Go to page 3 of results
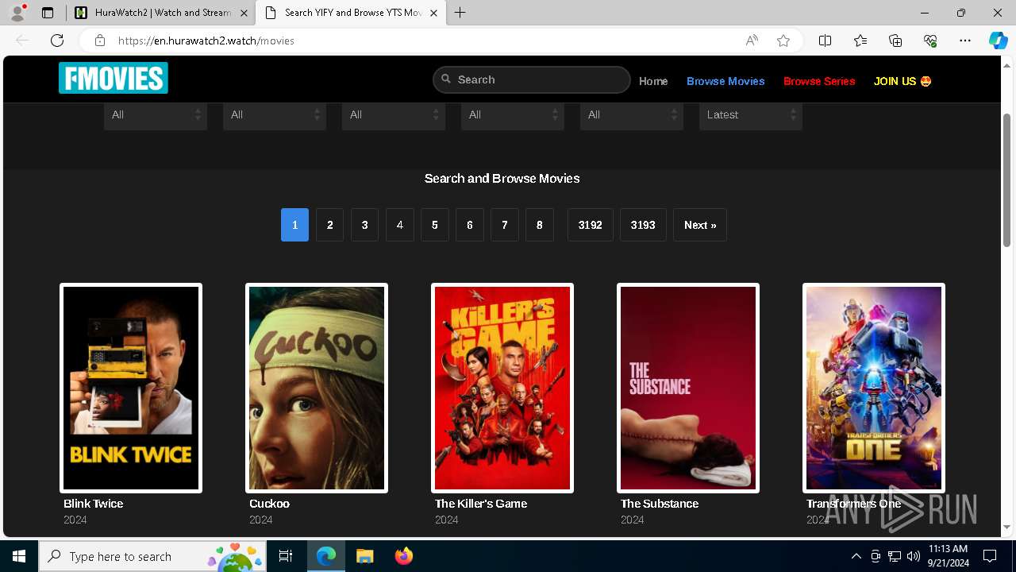 tap(365, 225)
